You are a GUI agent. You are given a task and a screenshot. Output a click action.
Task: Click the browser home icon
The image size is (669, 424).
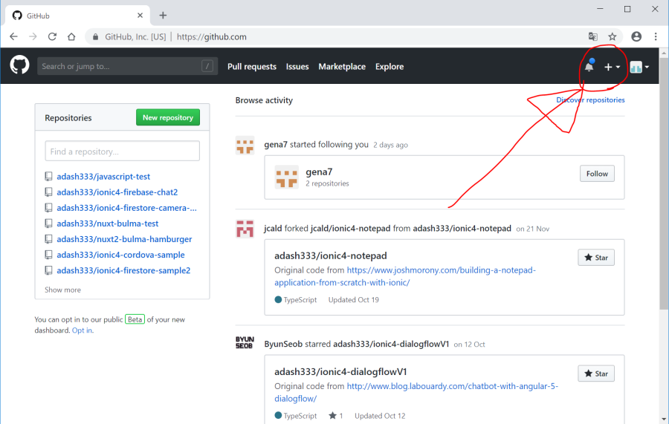[x=71, y=36]
